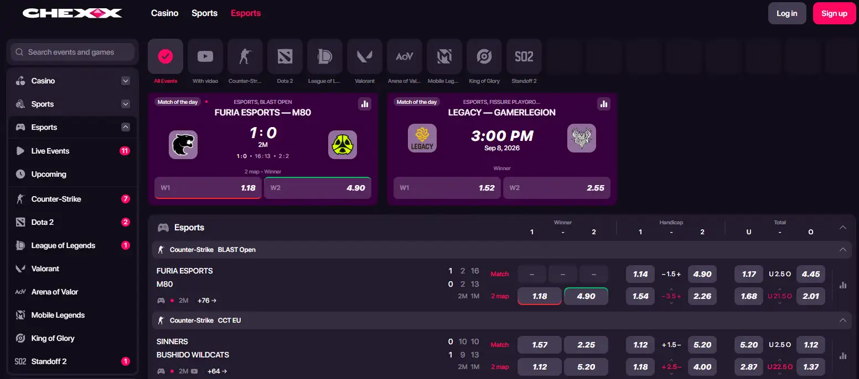Viewport: 859px width, 379px height.
Task: Open Upcoming events in sidebar
Action: coord(73,174)
